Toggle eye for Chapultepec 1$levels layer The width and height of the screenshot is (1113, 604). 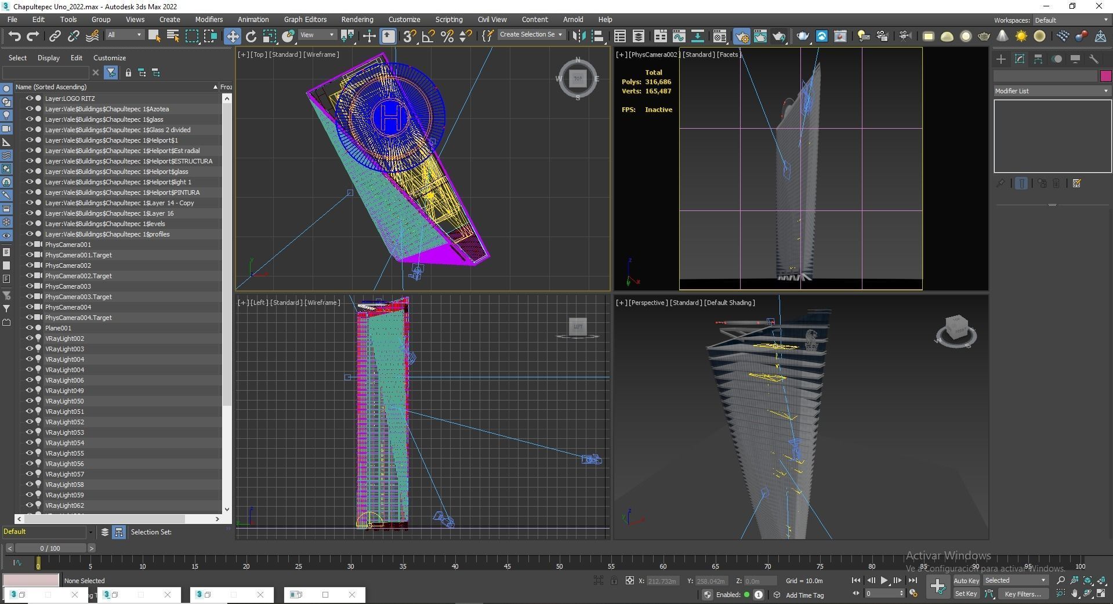[29, 224]
